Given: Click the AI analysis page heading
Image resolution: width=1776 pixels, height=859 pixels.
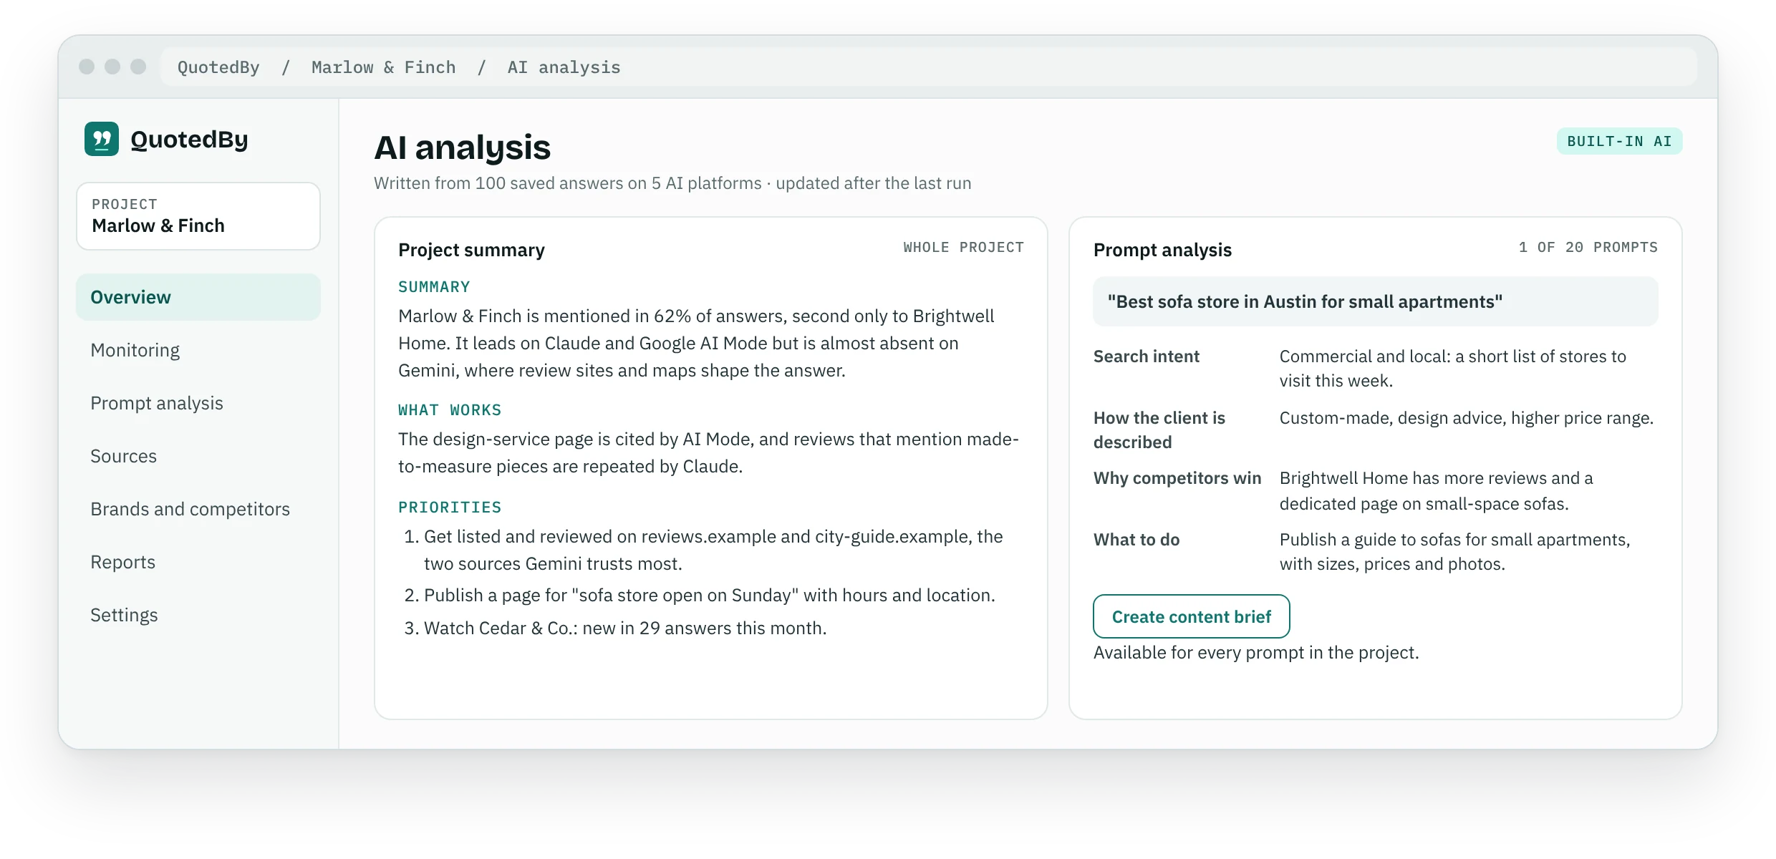Looking at the screenshot, I should coord(463,147).
